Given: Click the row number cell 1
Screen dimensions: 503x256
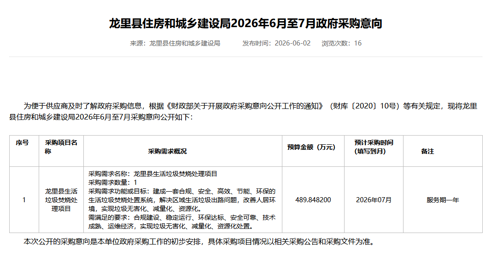Looking at the screenshot, I should coord(24,200).
